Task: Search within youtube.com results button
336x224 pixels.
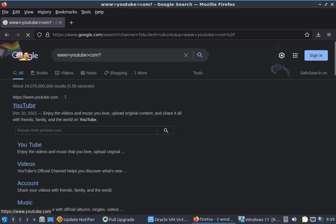Action: click(x=166, y=130)
